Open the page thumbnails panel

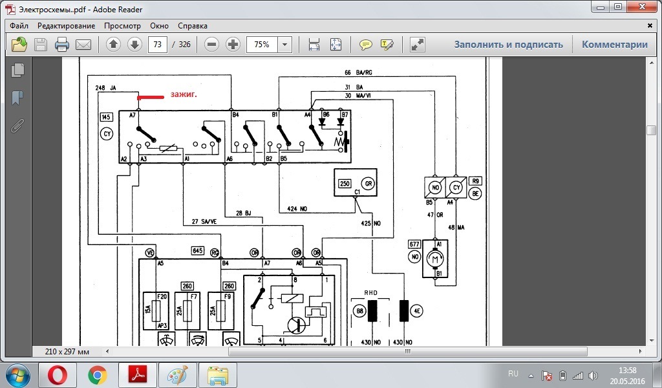pyautogui.click(x=17, y=70)
